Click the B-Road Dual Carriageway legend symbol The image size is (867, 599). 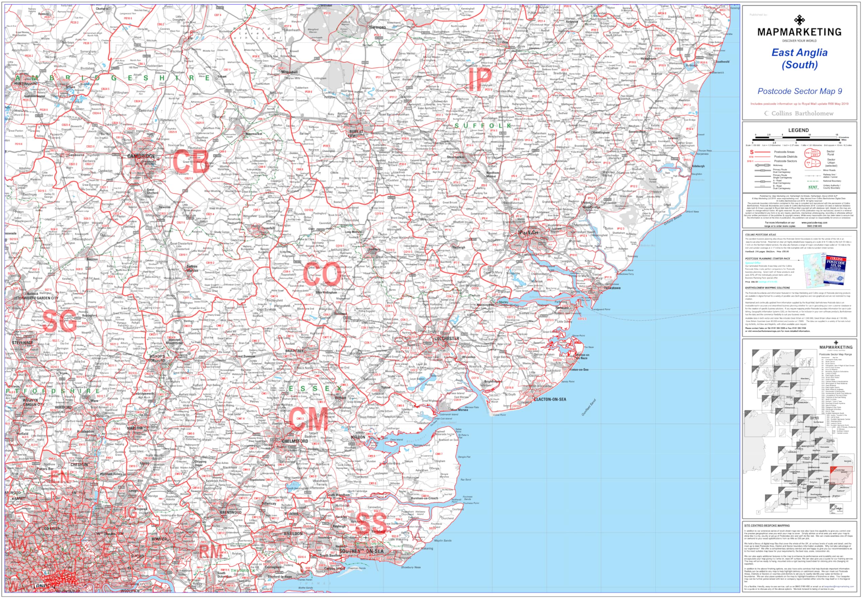tap(763, 187)
